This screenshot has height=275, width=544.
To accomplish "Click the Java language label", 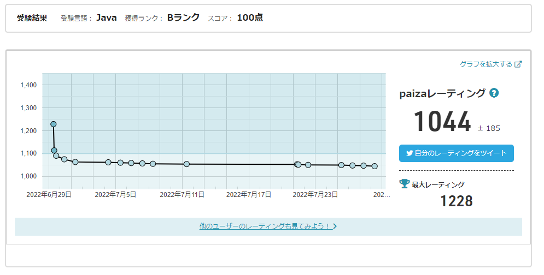I will (x=107, y=17).
